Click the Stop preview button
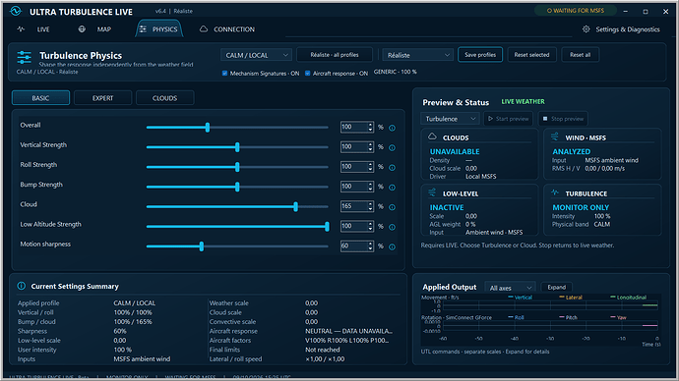This screenshot has width=679, height=381. tap(564, 119)
